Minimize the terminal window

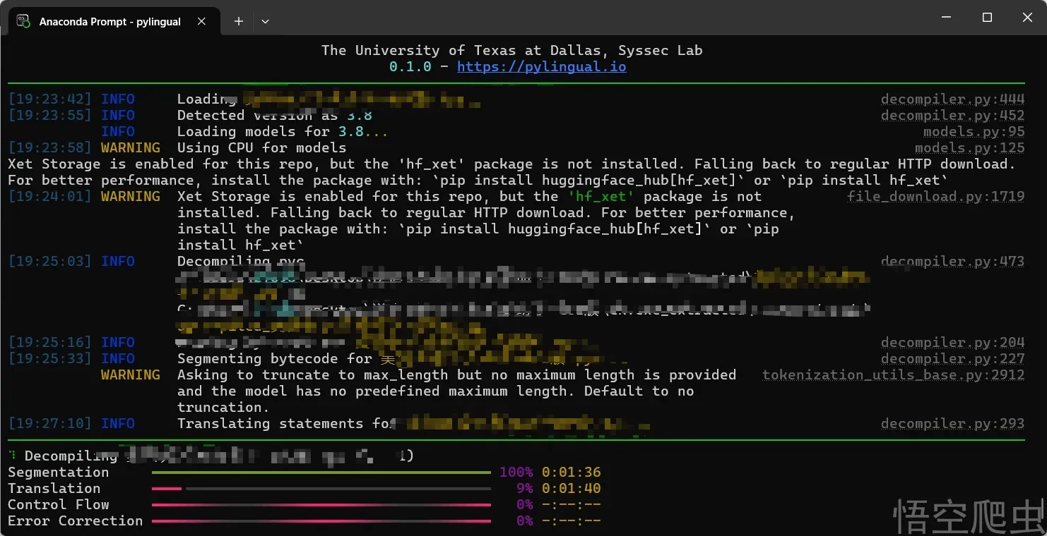tap(947, 18)
